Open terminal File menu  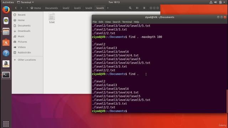point(94,22)
